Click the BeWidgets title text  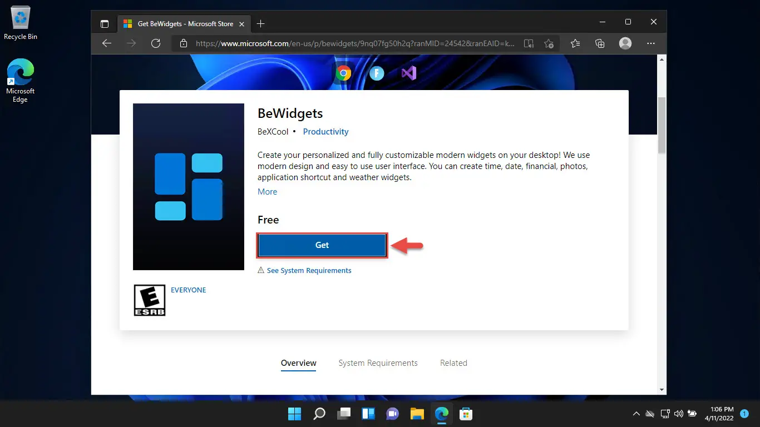pos(290,113)
